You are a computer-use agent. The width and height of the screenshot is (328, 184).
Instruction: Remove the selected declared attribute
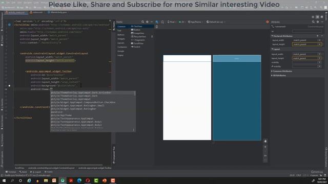point(322,36)
